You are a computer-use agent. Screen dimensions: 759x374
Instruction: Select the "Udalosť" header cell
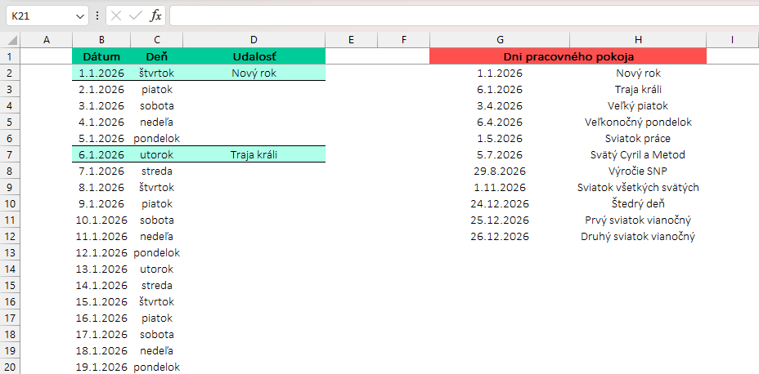click(x=254, y=56)
